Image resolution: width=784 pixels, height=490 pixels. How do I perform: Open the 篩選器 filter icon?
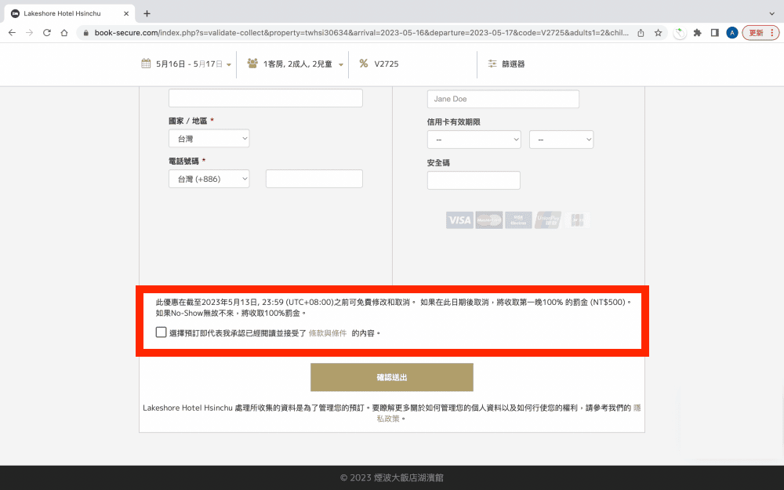tap(491, 64)
